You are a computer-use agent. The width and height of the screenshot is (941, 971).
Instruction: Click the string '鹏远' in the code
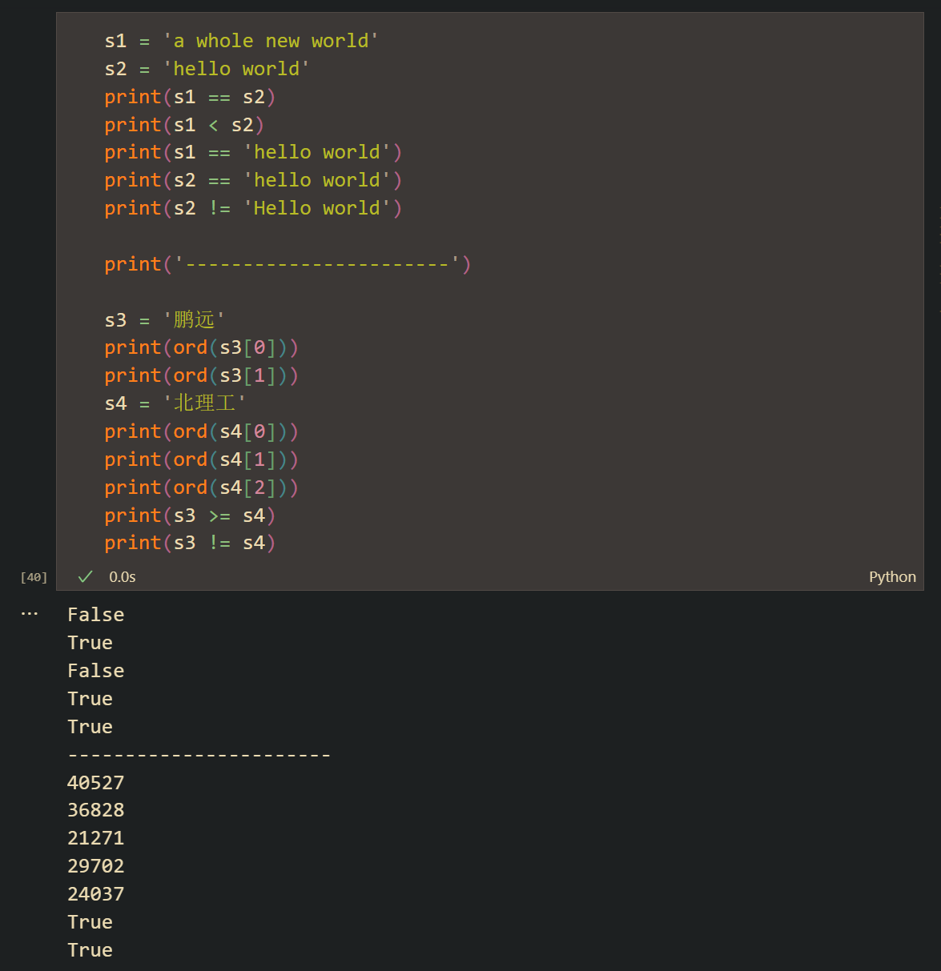[194, 320]
